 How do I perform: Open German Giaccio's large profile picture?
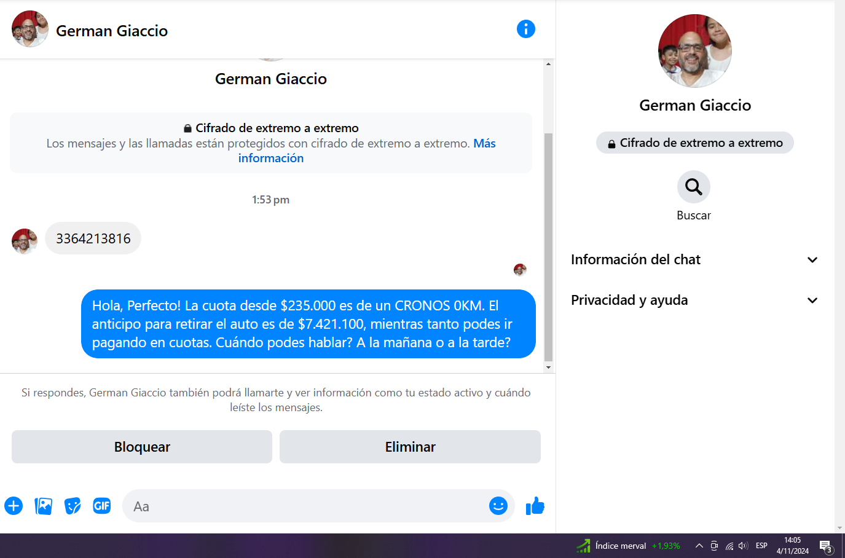(694, 51)
